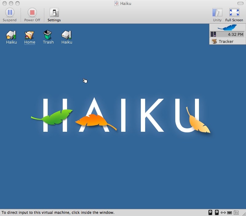Open the Tracker entry in Deskbar
Viewport: 246px width, 216px height.
[x=228, y=41]
